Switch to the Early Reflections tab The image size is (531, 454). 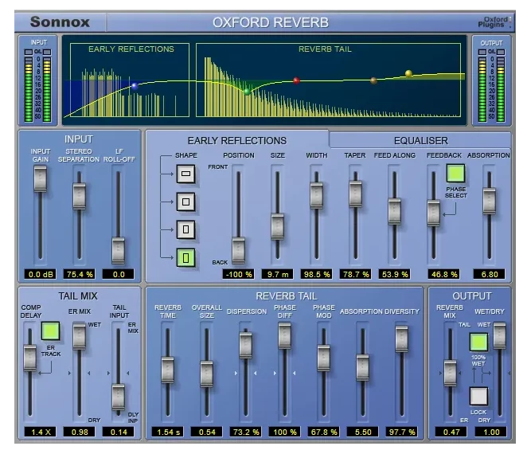pos(237,141)
